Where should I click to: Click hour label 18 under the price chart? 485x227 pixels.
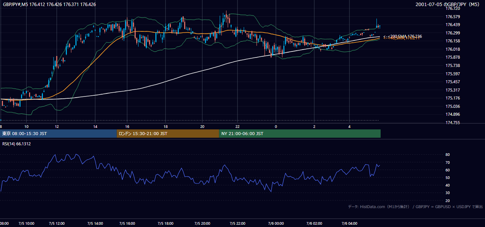(165, 126)
